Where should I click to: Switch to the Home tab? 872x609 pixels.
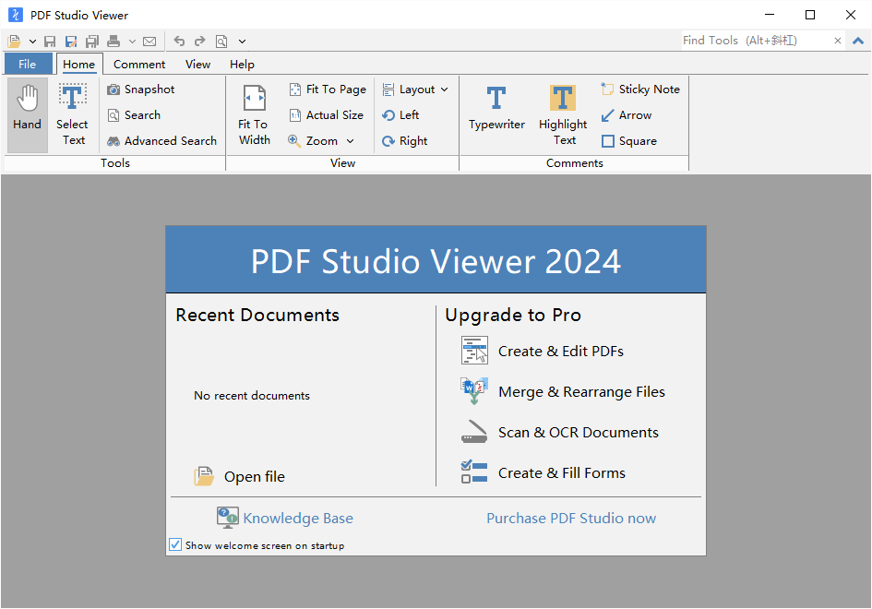point(79,64)
